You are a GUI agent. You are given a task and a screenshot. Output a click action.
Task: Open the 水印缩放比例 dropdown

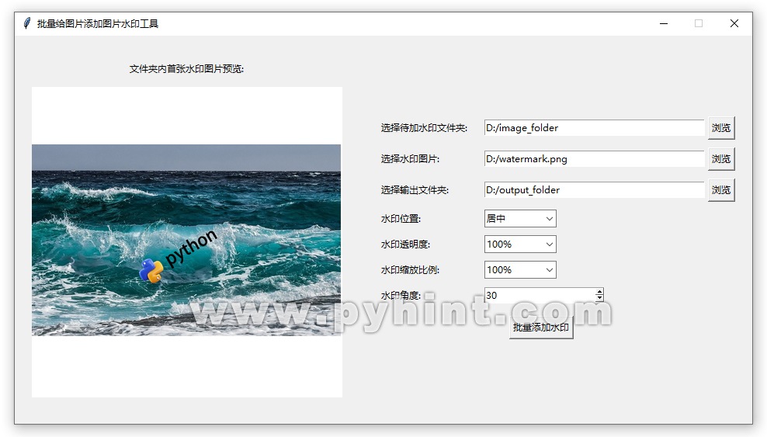pyautogui.click(x=520, y=270)
